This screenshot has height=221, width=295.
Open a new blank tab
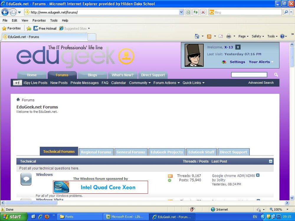92,37
